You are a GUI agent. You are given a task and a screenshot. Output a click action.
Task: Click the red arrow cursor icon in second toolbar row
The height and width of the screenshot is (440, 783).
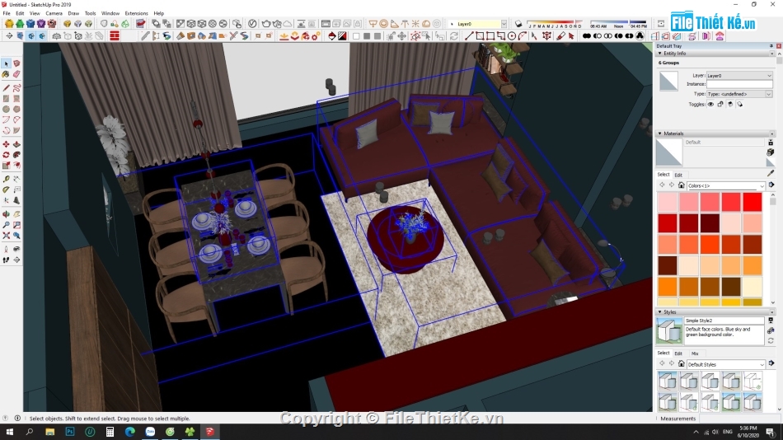pos(571,36)
